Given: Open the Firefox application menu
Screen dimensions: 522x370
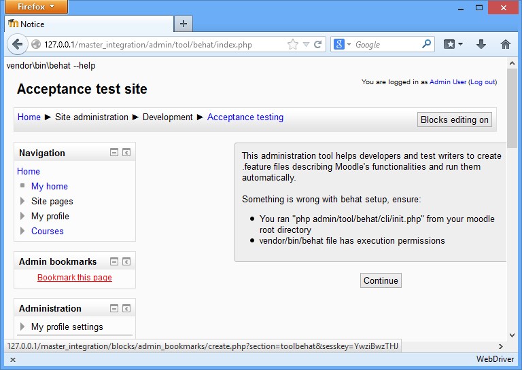Looking at the screenshot, I should pyautogui.click(x=36, y=7).
